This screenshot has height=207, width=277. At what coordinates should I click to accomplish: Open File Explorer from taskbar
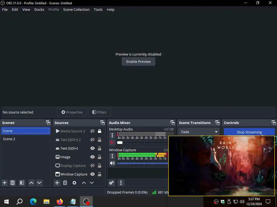coord(47,202)
